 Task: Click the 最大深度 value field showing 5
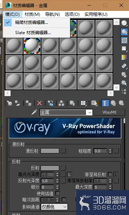(100, 187)
